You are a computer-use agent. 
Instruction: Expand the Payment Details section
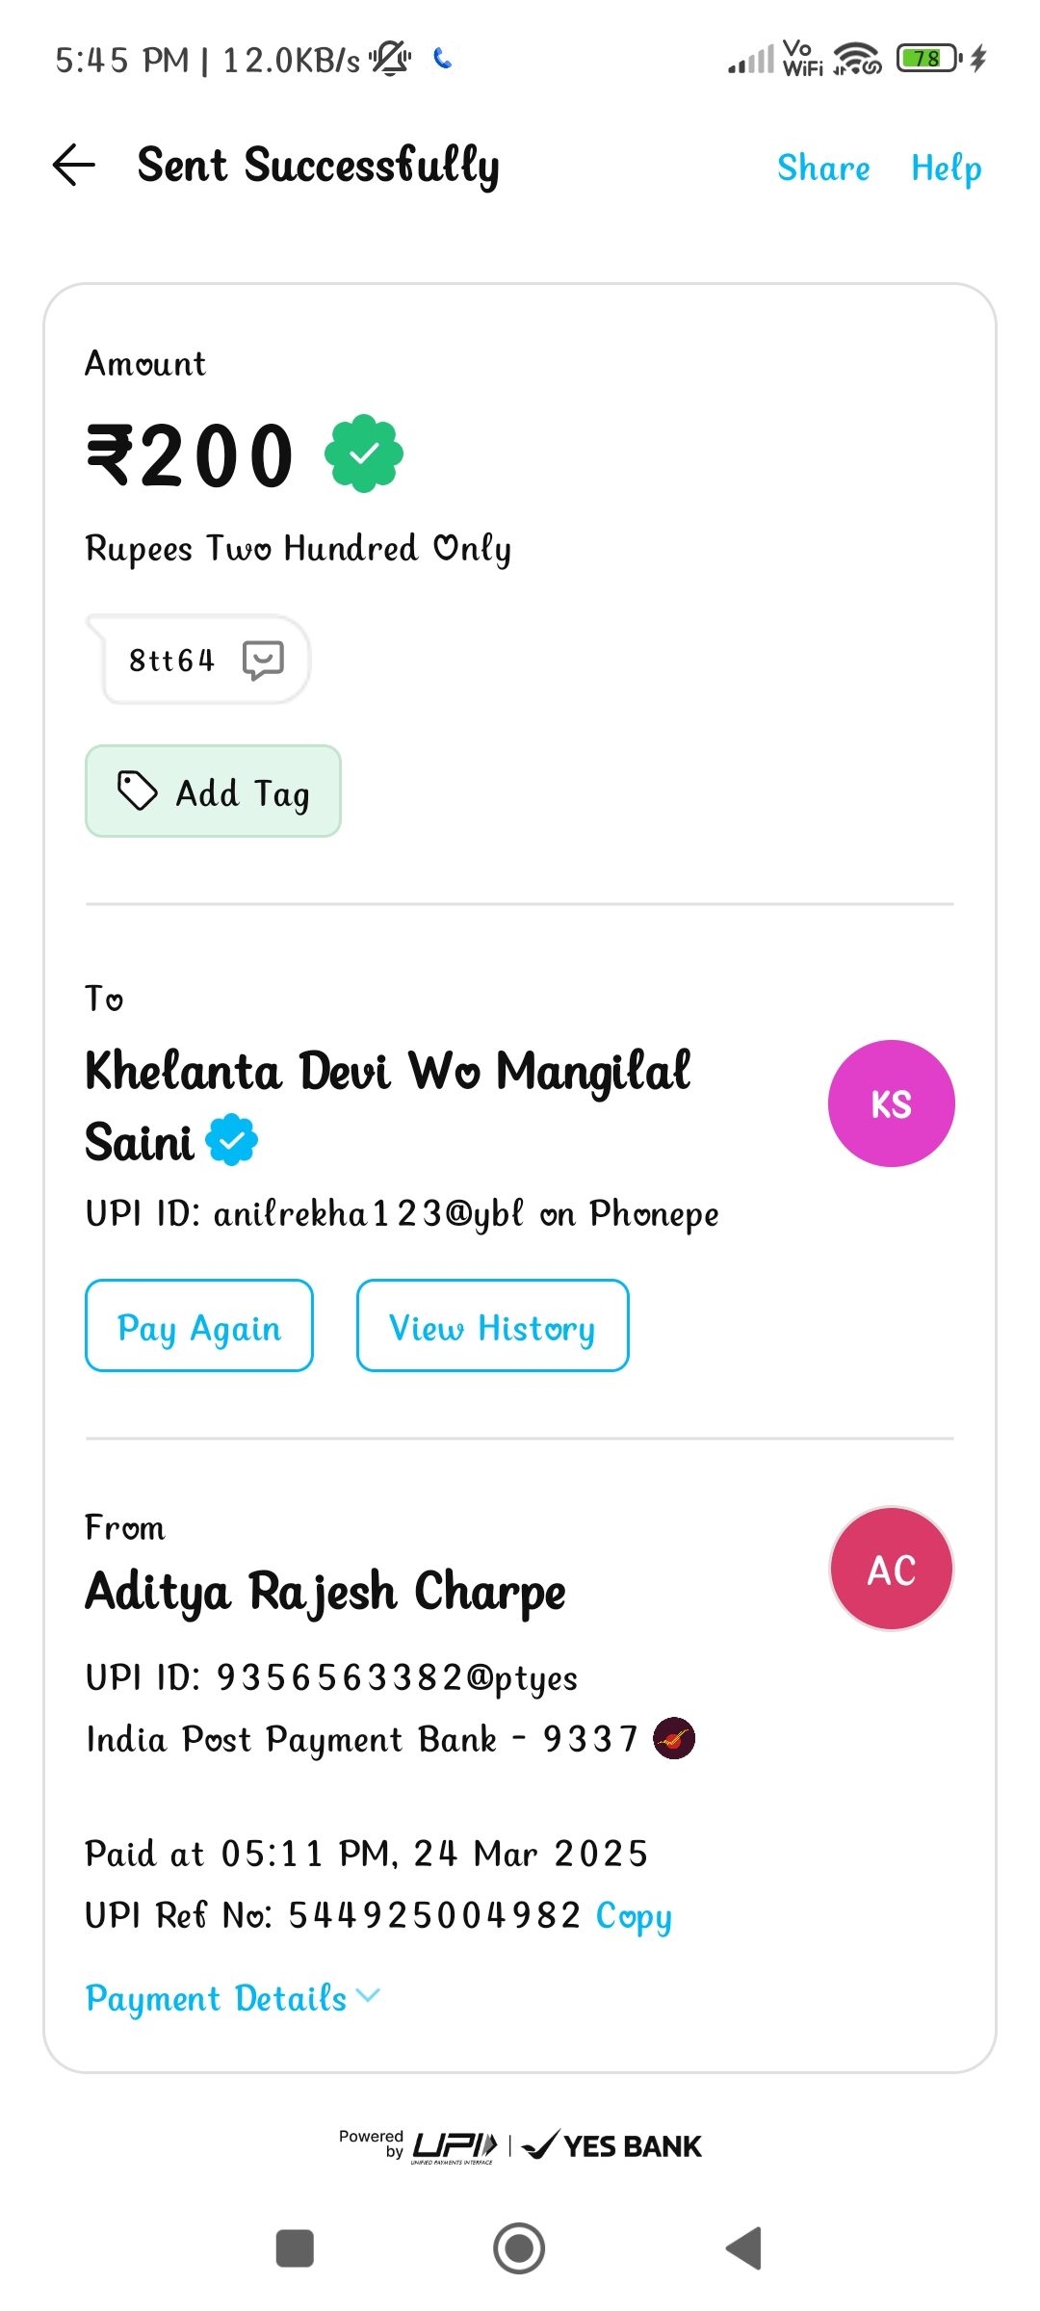232,1998
